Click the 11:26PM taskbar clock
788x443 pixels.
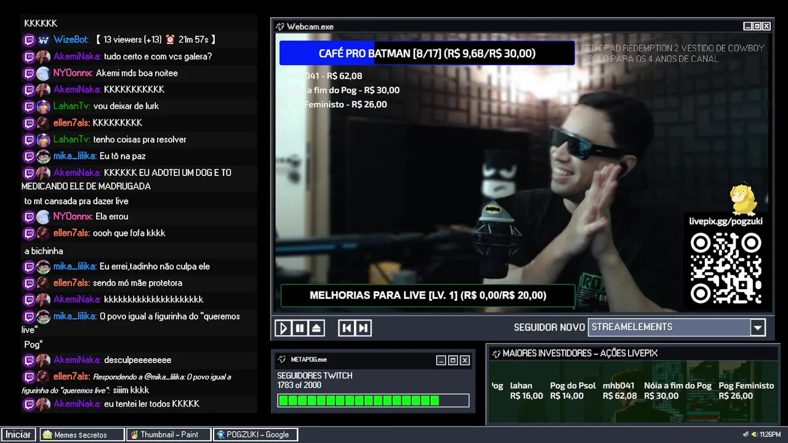770,434
